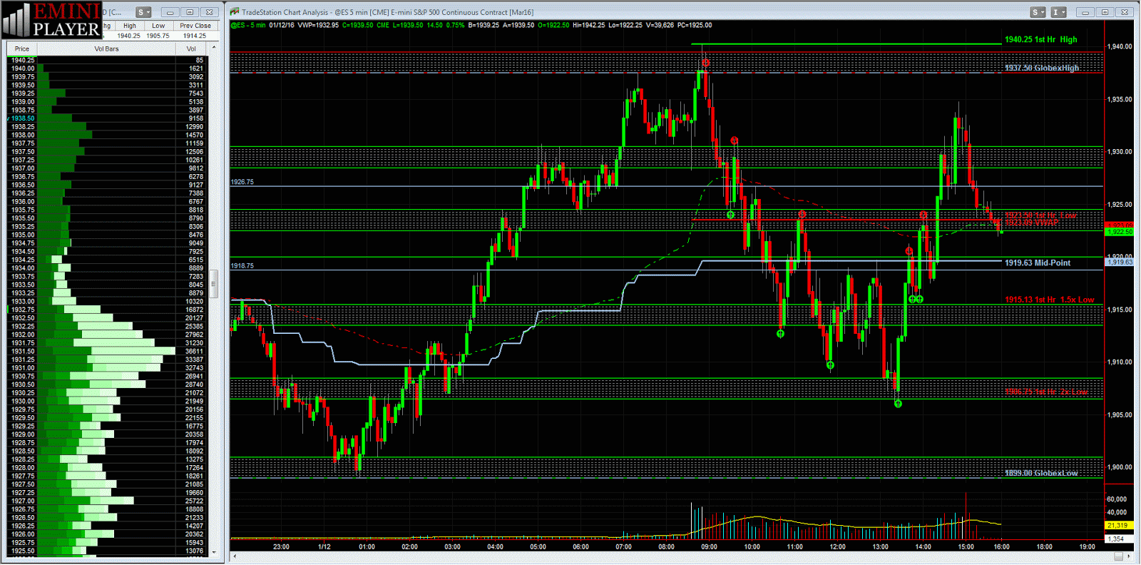Screen dimensions: 1141x565
Task: Click the chart scrollbar right arrow
Action: click(x=1129, y=556)
